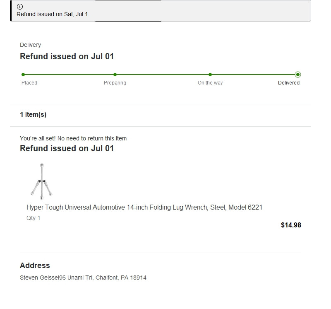Click the Delivery label above the heading

30,45
